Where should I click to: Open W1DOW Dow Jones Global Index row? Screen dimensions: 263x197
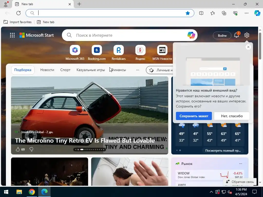click(x=210, y=175)
